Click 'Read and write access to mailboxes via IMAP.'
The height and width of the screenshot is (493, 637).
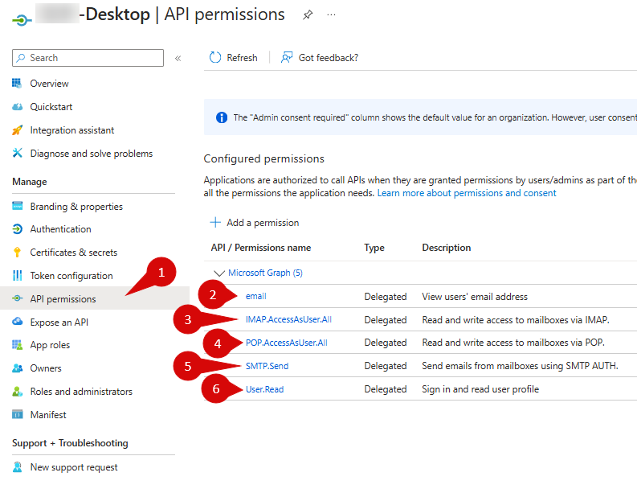tap(516, 320)
